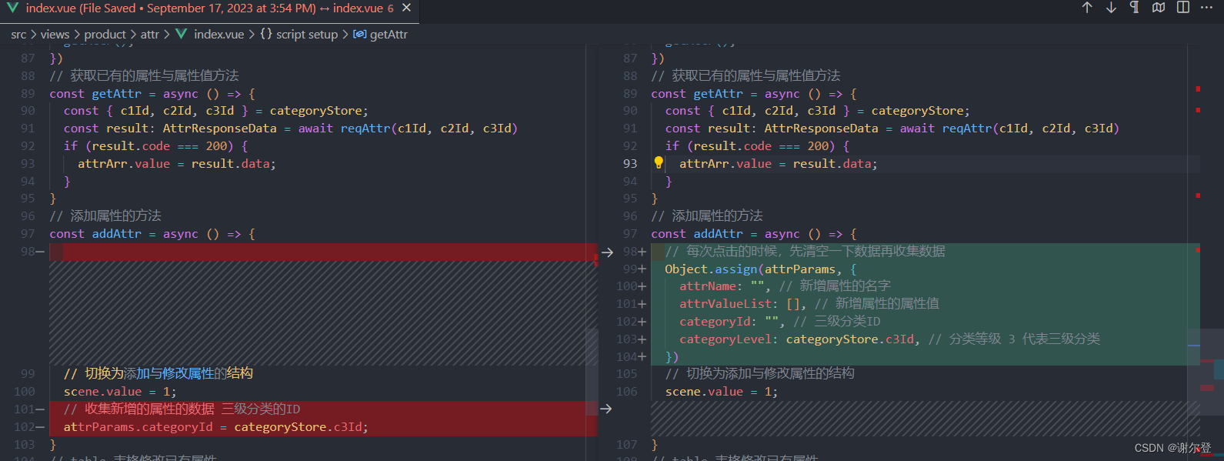Revert the Object.assign block with the line 98 arrow
This screenshot has height=461, width=1224.
(607, 252)
